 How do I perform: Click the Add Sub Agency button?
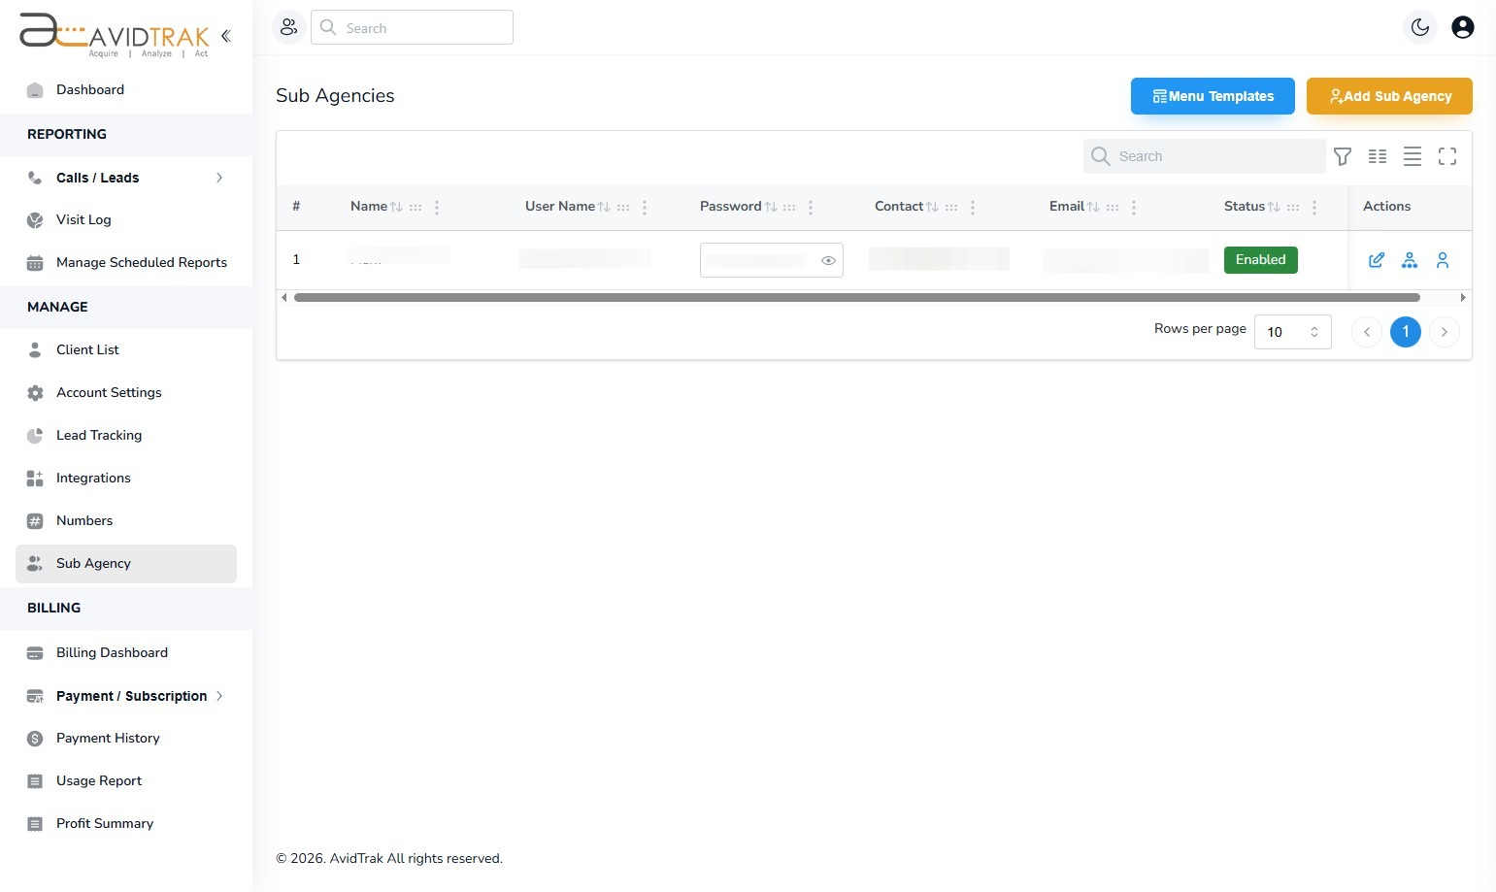[1389, 96]
